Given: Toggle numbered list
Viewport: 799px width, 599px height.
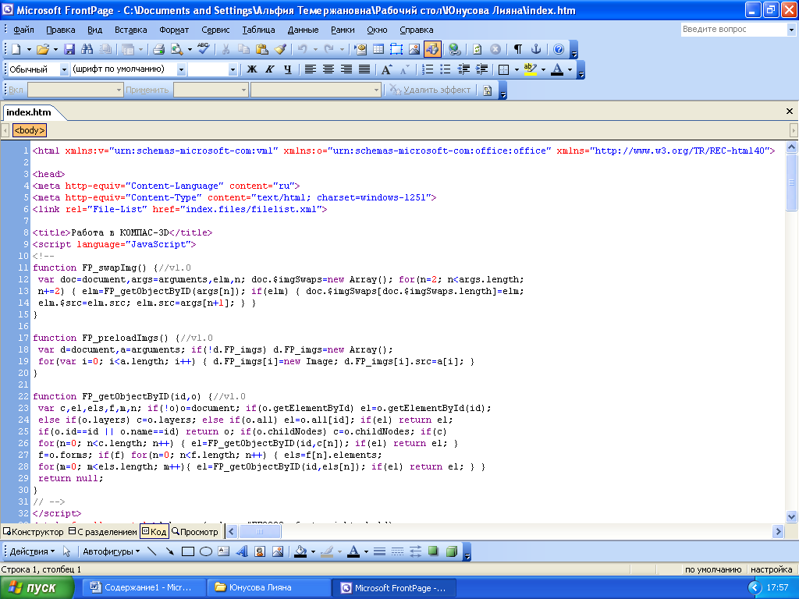Looking at the screenshot, I should click(x=428, y=69).
